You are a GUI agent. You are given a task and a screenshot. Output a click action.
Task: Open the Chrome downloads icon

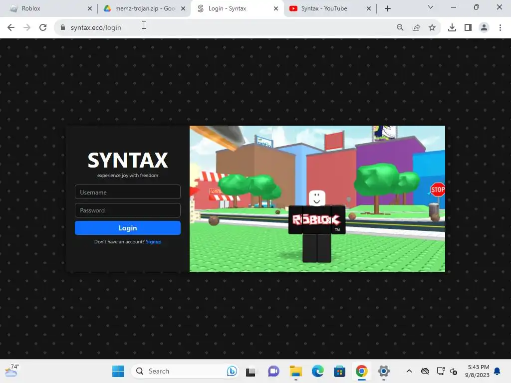452,28
